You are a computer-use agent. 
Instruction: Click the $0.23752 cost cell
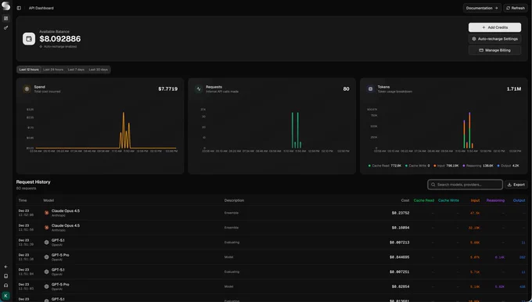coord(401,213)
